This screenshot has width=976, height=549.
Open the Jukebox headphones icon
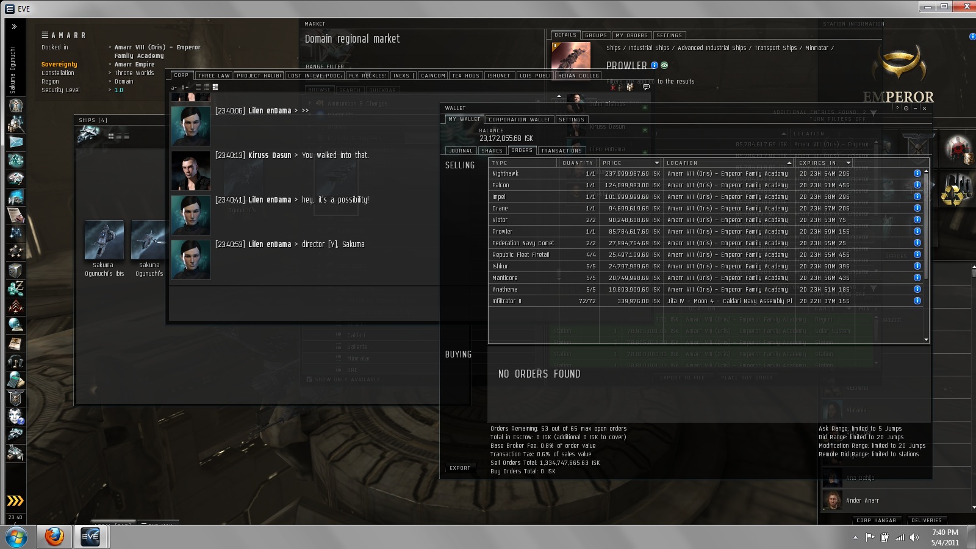[16, 362]
